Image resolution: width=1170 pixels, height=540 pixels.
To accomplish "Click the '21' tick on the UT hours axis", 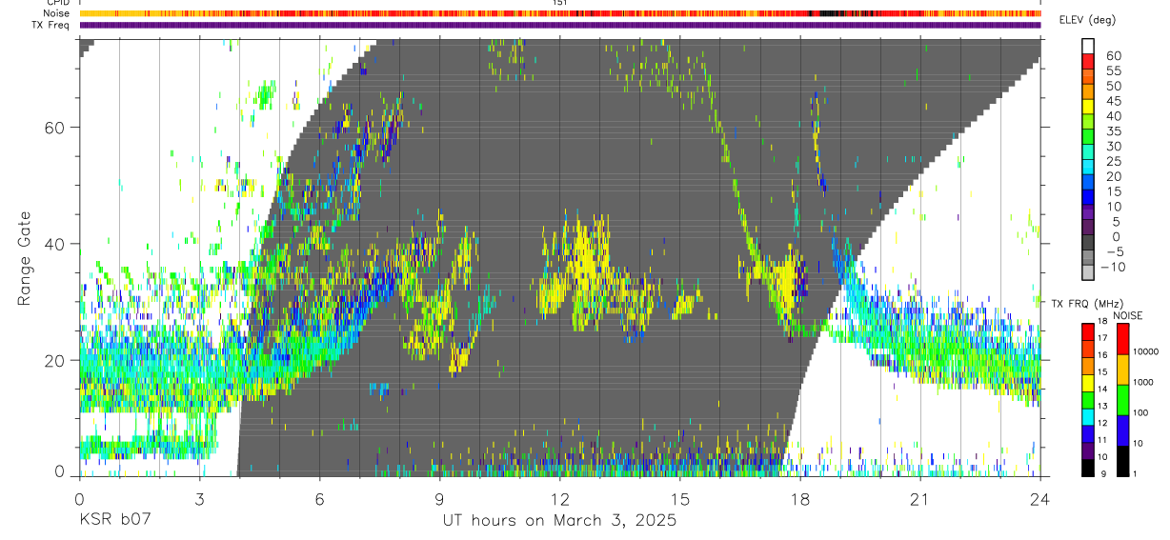I will 920,498.
